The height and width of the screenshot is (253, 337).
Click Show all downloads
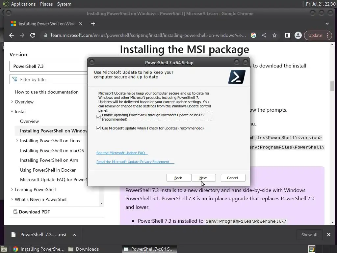[309, 235]
